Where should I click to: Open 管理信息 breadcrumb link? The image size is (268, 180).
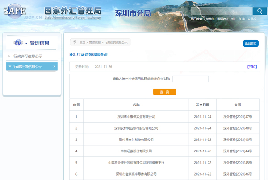[95, 43]
